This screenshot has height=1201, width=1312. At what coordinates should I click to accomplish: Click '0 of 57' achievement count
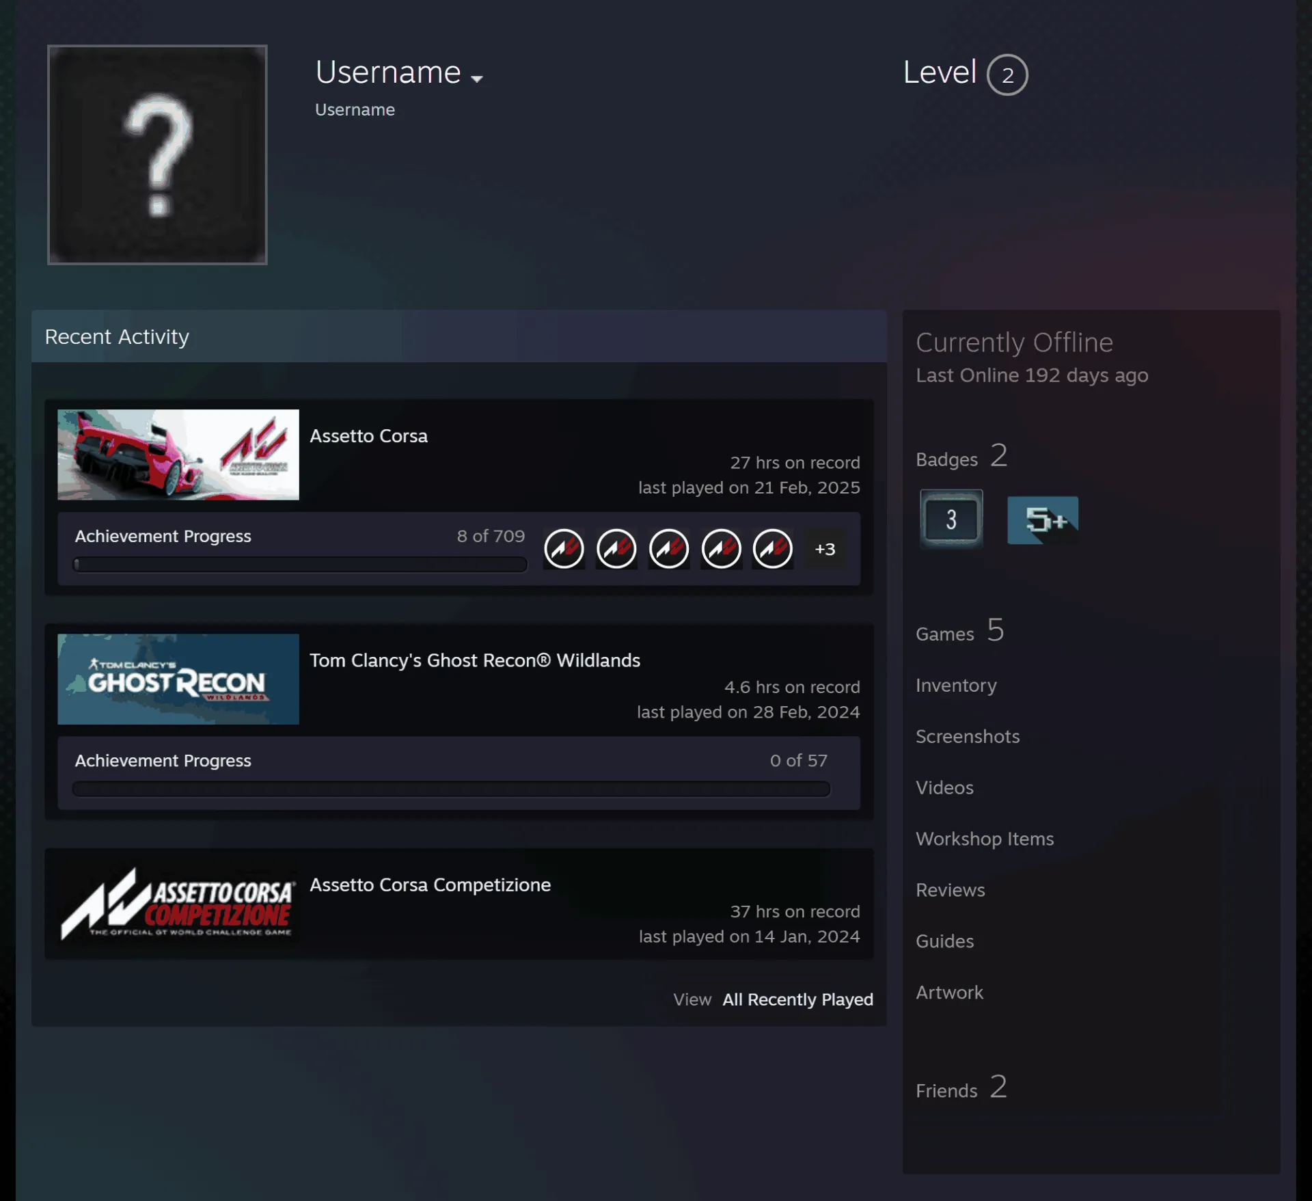pos(798,761)
